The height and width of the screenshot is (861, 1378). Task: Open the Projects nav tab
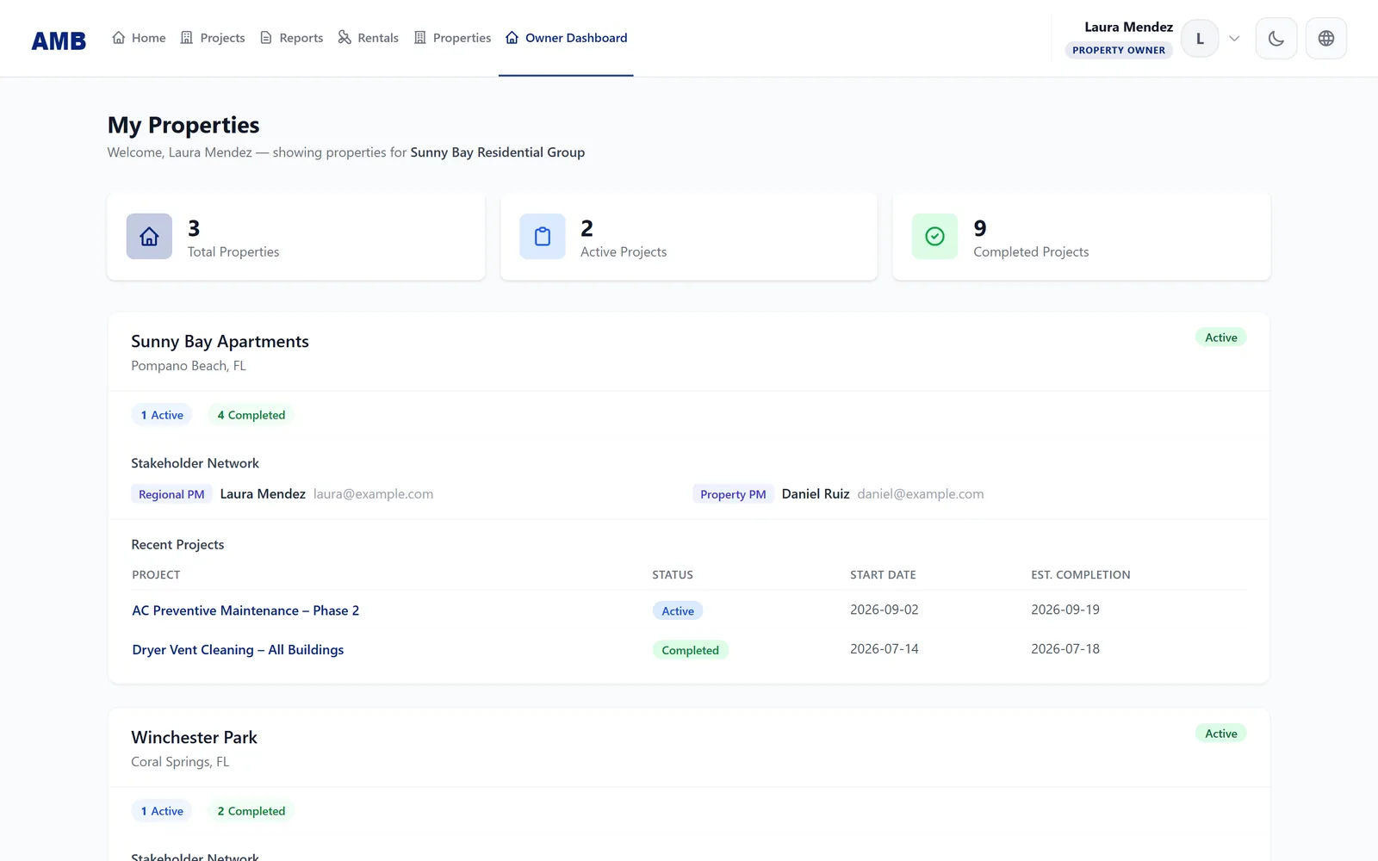(213, 38)
